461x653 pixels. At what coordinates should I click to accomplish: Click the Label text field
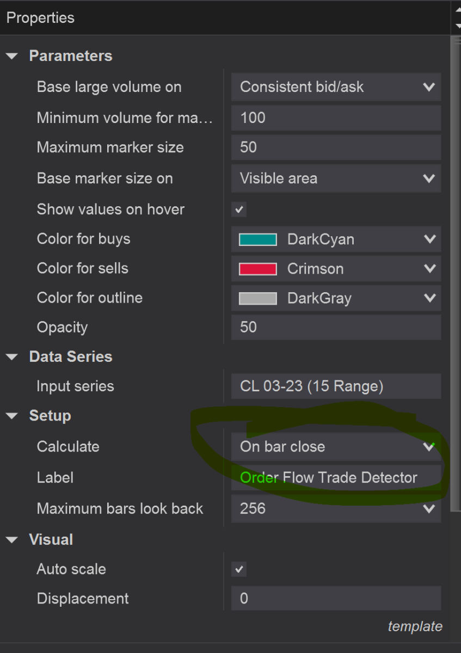coord(336,478)
